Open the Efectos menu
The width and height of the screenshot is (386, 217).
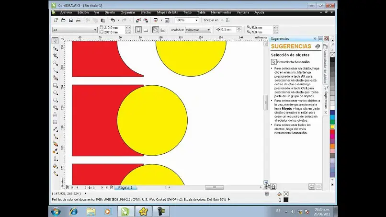click(x=146, y=12)
